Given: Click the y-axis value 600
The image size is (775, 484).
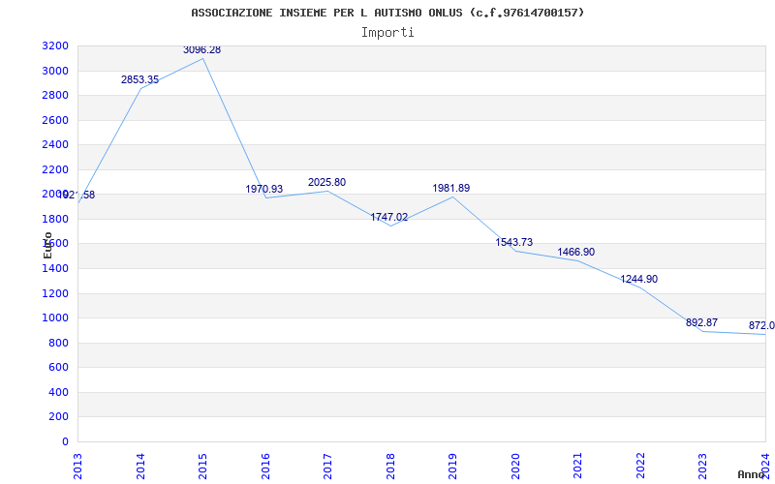Looking at the screenshot, I should tap(58, 368).
